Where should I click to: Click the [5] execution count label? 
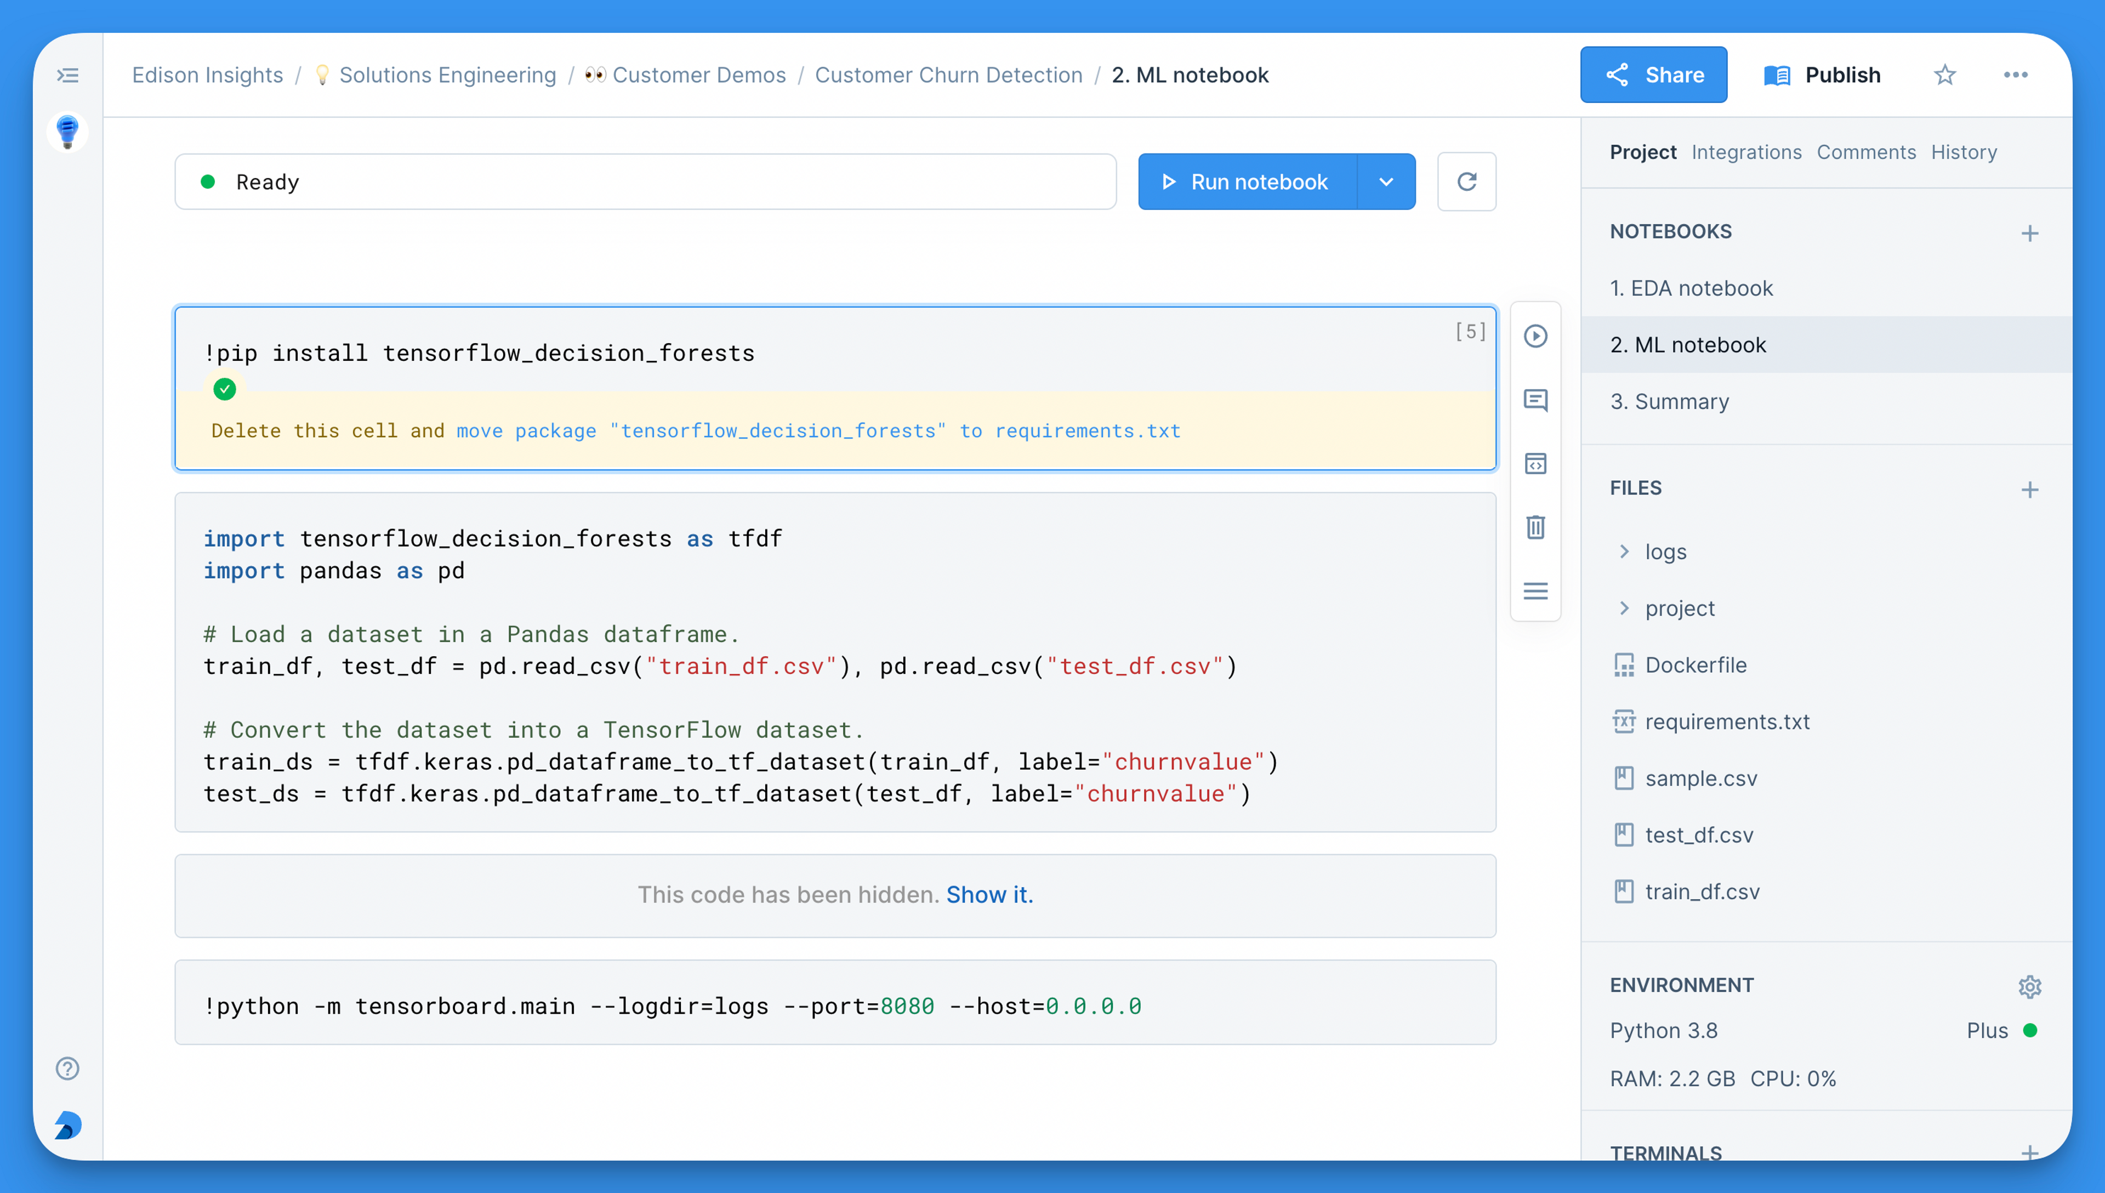(x=1470, y=331)
